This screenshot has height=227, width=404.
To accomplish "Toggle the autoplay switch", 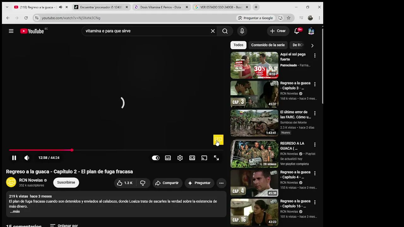I will click(156, 158).
